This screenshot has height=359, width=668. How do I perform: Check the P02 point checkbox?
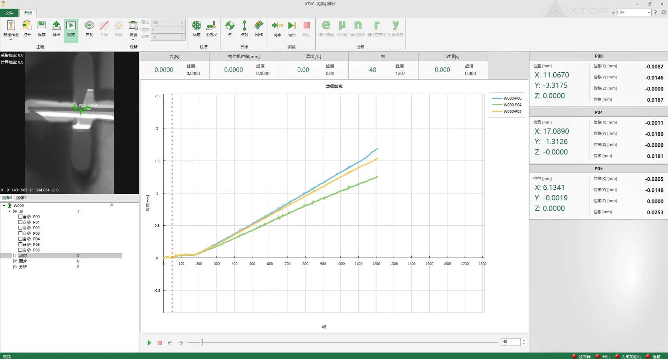(x=20, y=228)
